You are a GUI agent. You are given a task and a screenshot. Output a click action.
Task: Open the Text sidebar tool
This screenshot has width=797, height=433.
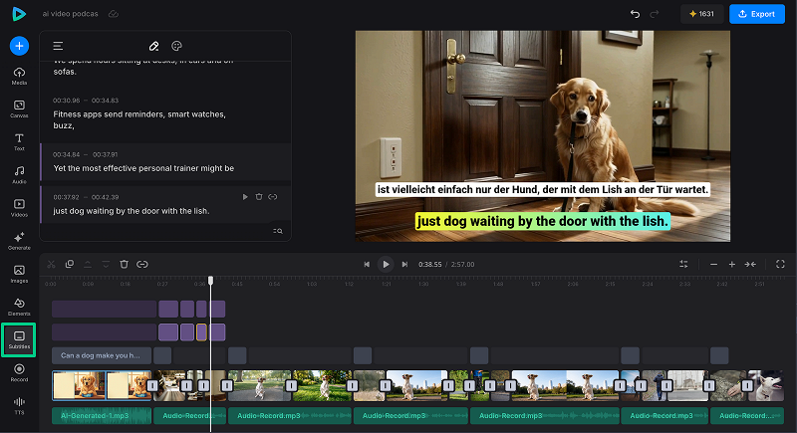(x=19, y=142)
